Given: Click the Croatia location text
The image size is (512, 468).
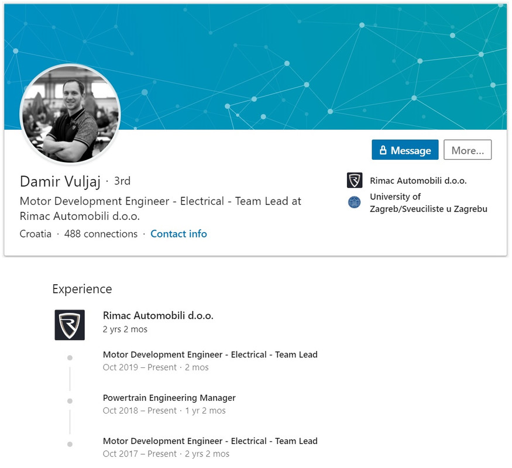Looking at the screenshot, I should click(x=36, y=233).
